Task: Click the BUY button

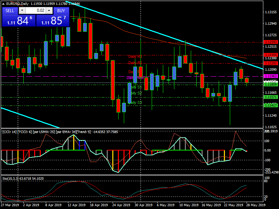Action: coord(61,11)
